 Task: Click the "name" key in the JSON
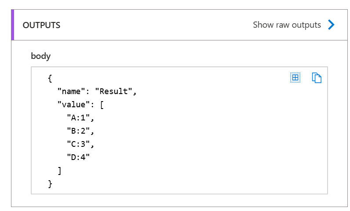click(x=70, y=92)
